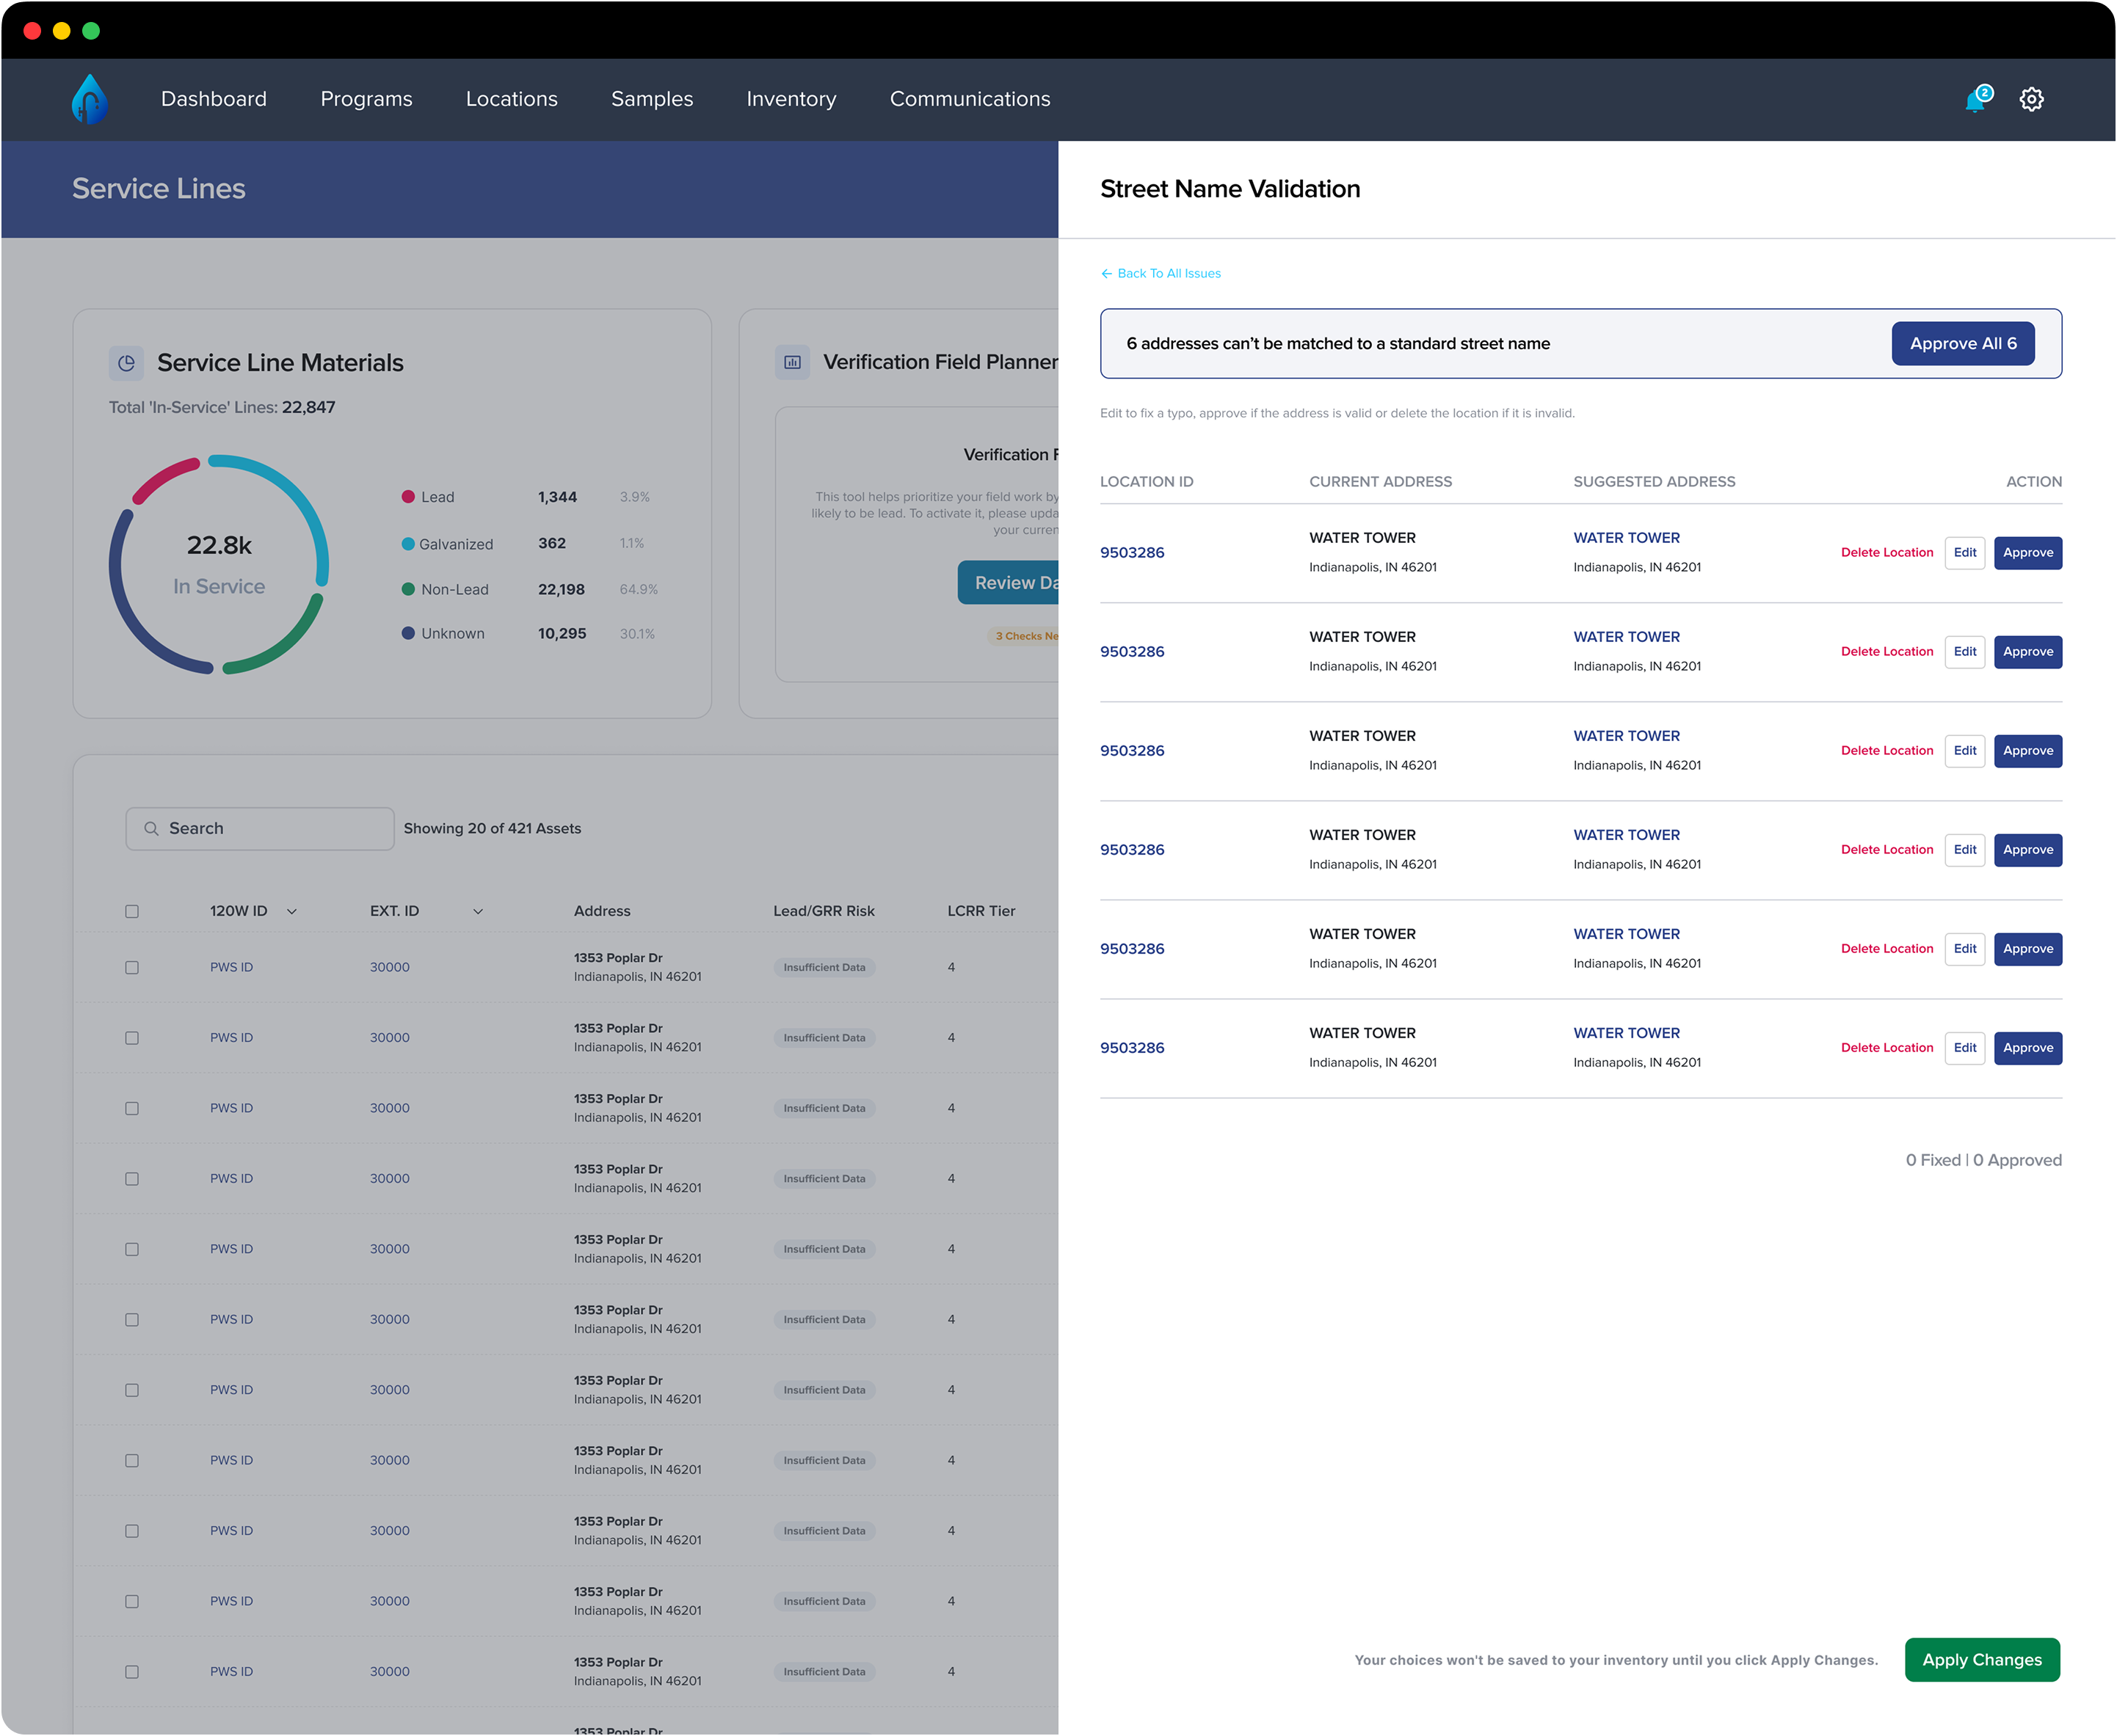The image size is (2117, 1736).
Task: Navigate to Inventory
Action: 791,99
